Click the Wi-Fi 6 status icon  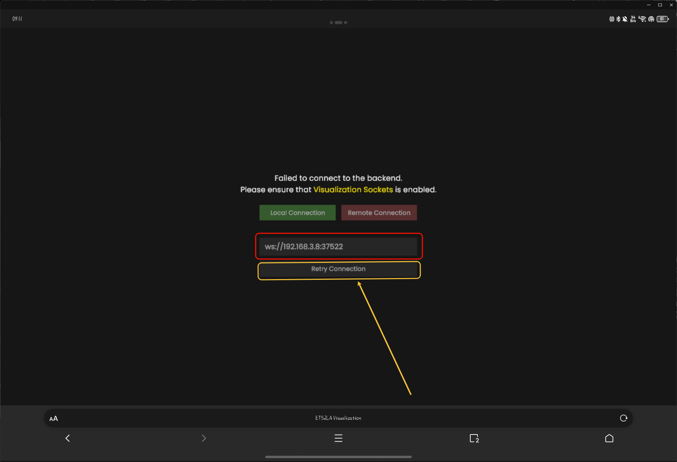pos(642,19)
